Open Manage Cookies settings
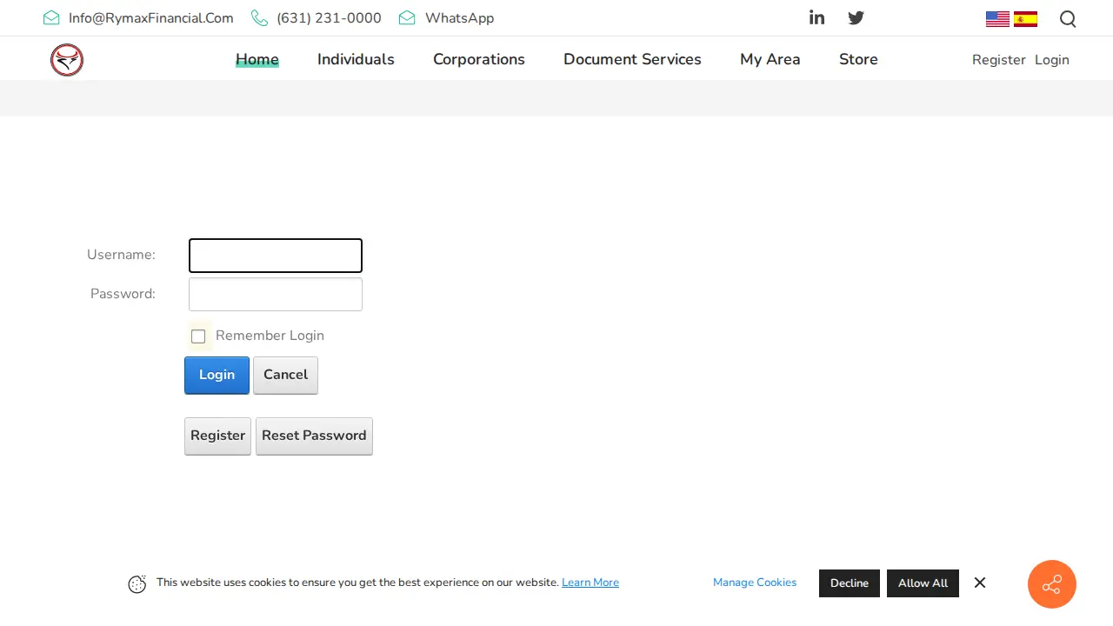This screenshot has width=1113, height=626. (x=755, y=583)
